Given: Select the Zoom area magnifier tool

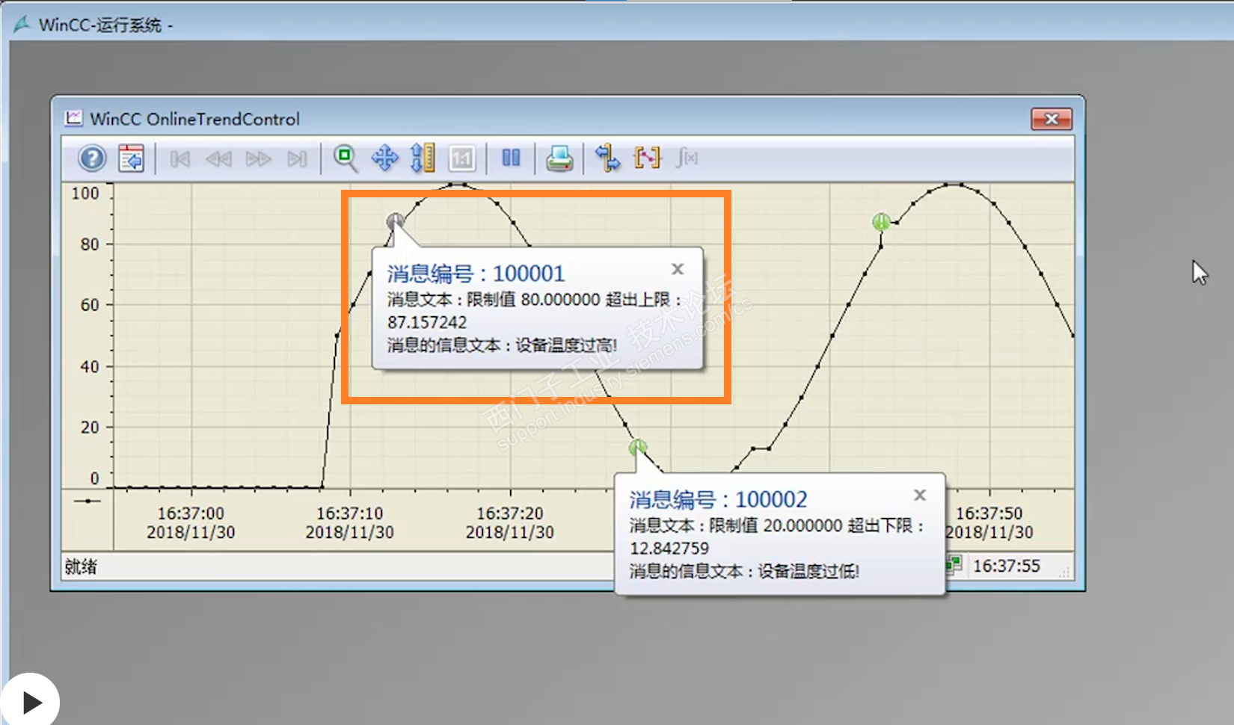Looking at the screenshot, I should click(x=346, y=158).
